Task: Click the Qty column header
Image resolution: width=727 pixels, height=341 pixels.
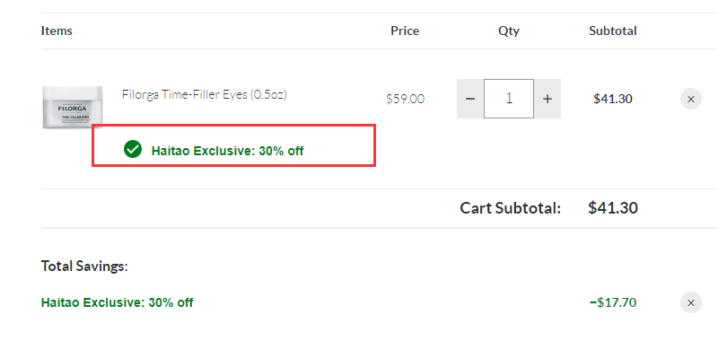Action: click(x=509, y=31)
